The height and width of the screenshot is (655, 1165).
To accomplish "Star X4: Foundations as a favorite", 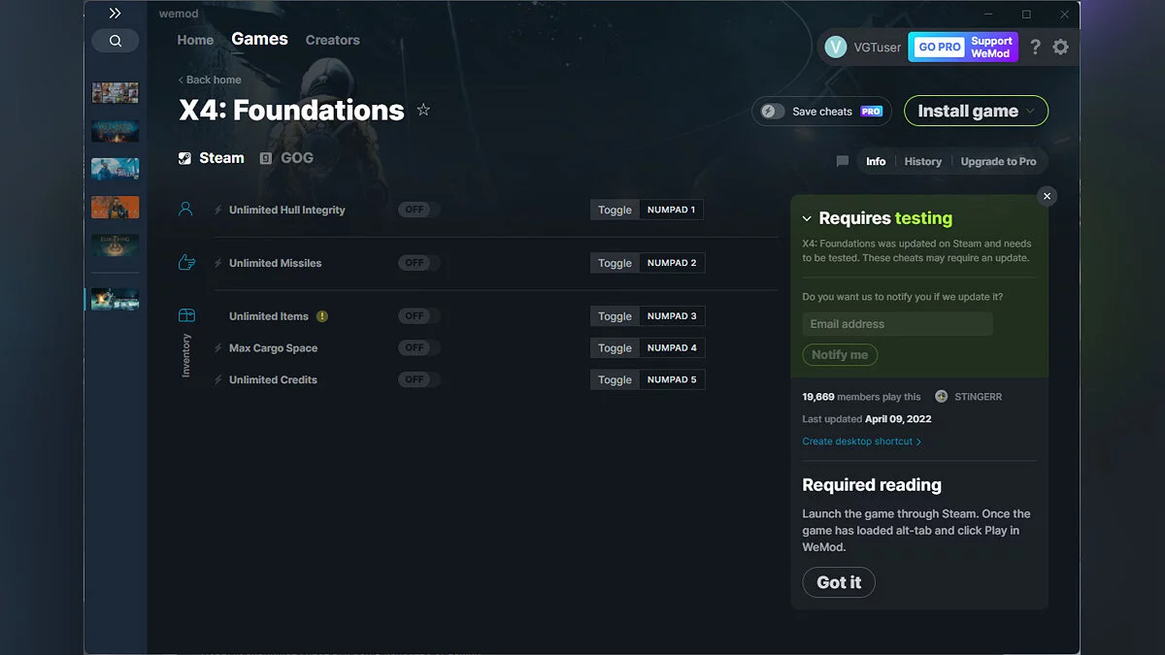I will [x=423, y=110].
